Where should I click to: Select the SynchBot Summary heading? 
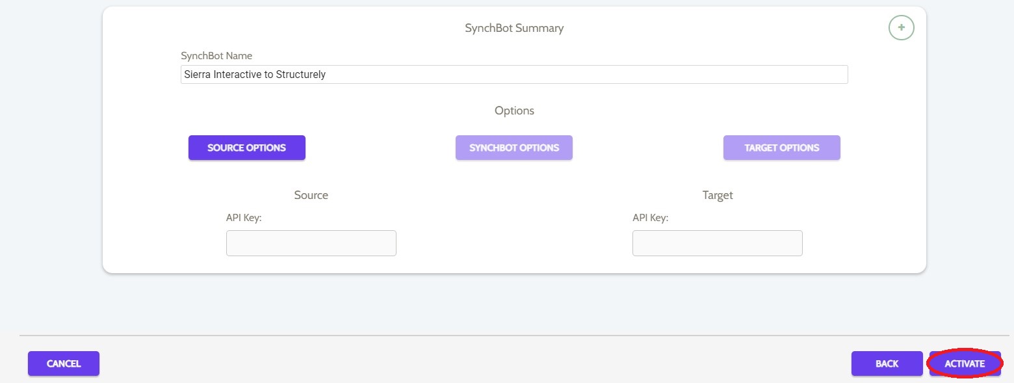tap(514, 28)
